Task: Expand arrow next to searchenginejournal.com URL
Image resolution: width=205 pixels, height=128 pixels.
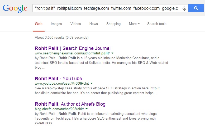Action: 112,53
